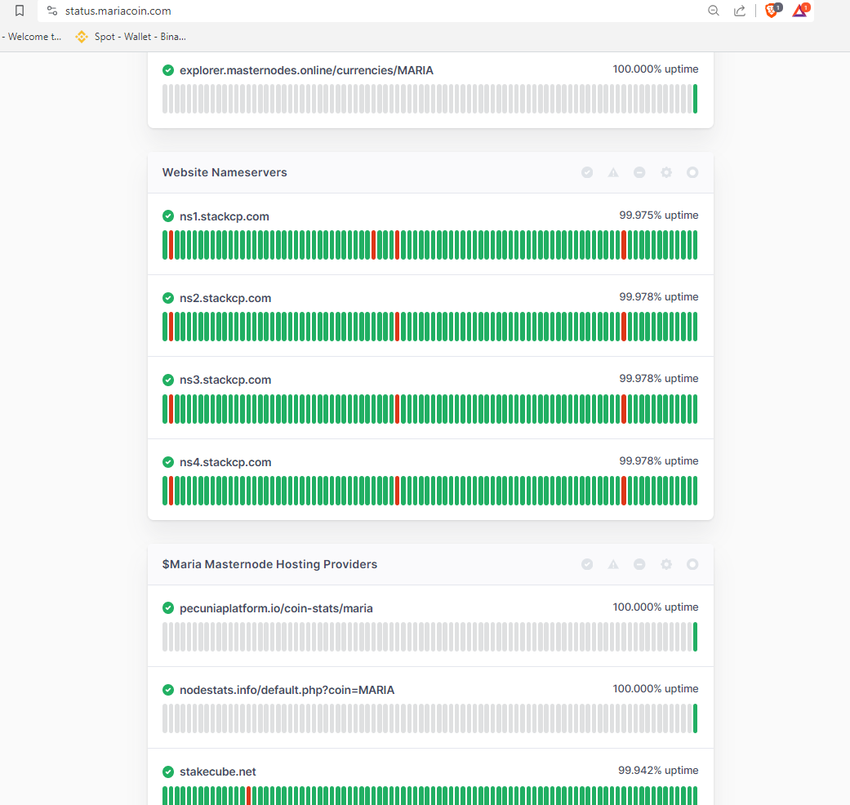Viewport: 850px width, 805px height.
Task: Click 99.942% uptime value for stakecube.net
Action: tap(658, 771)
